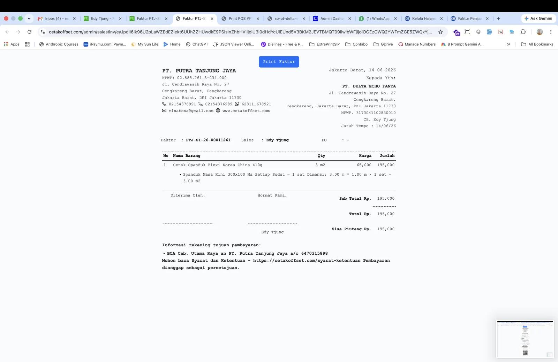Open the Chrome profile avatar
Viewport: 558px width, 362px height.
(540, 32)
